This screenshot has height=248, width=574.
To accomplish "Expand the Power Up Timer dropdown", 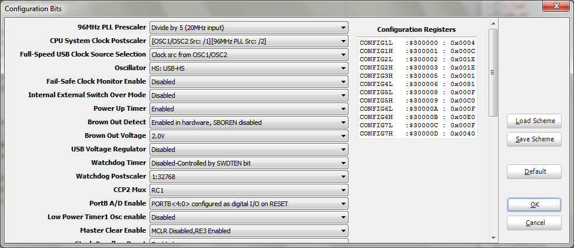I will pyautogui.click(x=248, y=109).
